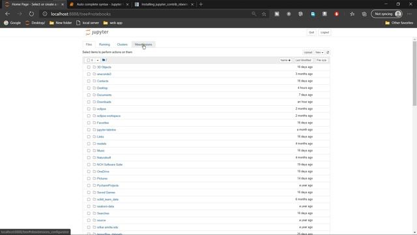This screenshot has height=235, width=417.
Task: Open the scikit_learn_data folder
Action: point(108,199)
